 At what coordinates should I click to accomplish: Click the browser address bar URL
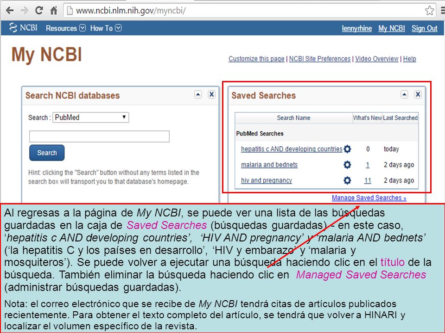(x=131, y=11)
